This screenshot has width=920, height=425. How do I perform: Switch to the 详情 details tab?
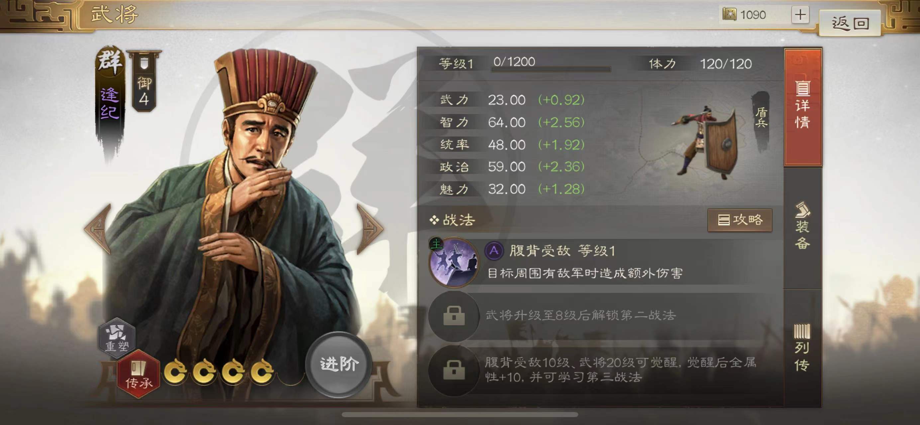pyautogui.click(x=802, y=106)
